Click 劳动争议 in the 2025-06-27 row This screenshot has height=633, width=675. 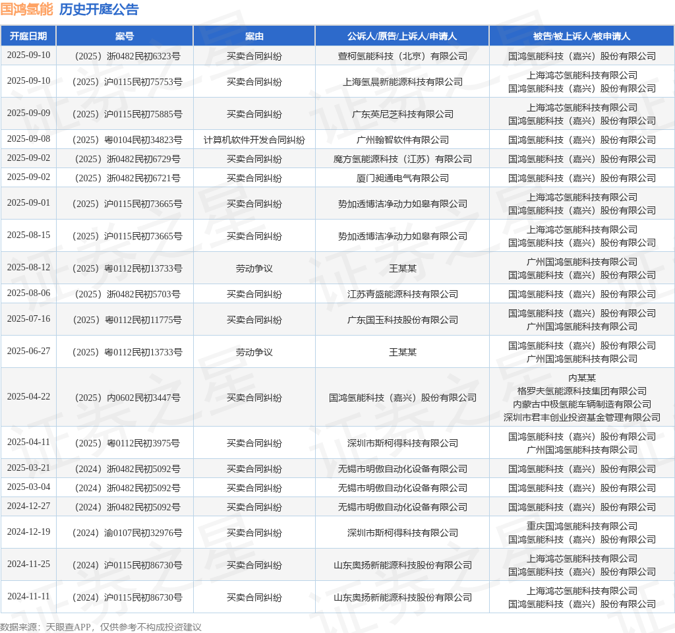254,352
